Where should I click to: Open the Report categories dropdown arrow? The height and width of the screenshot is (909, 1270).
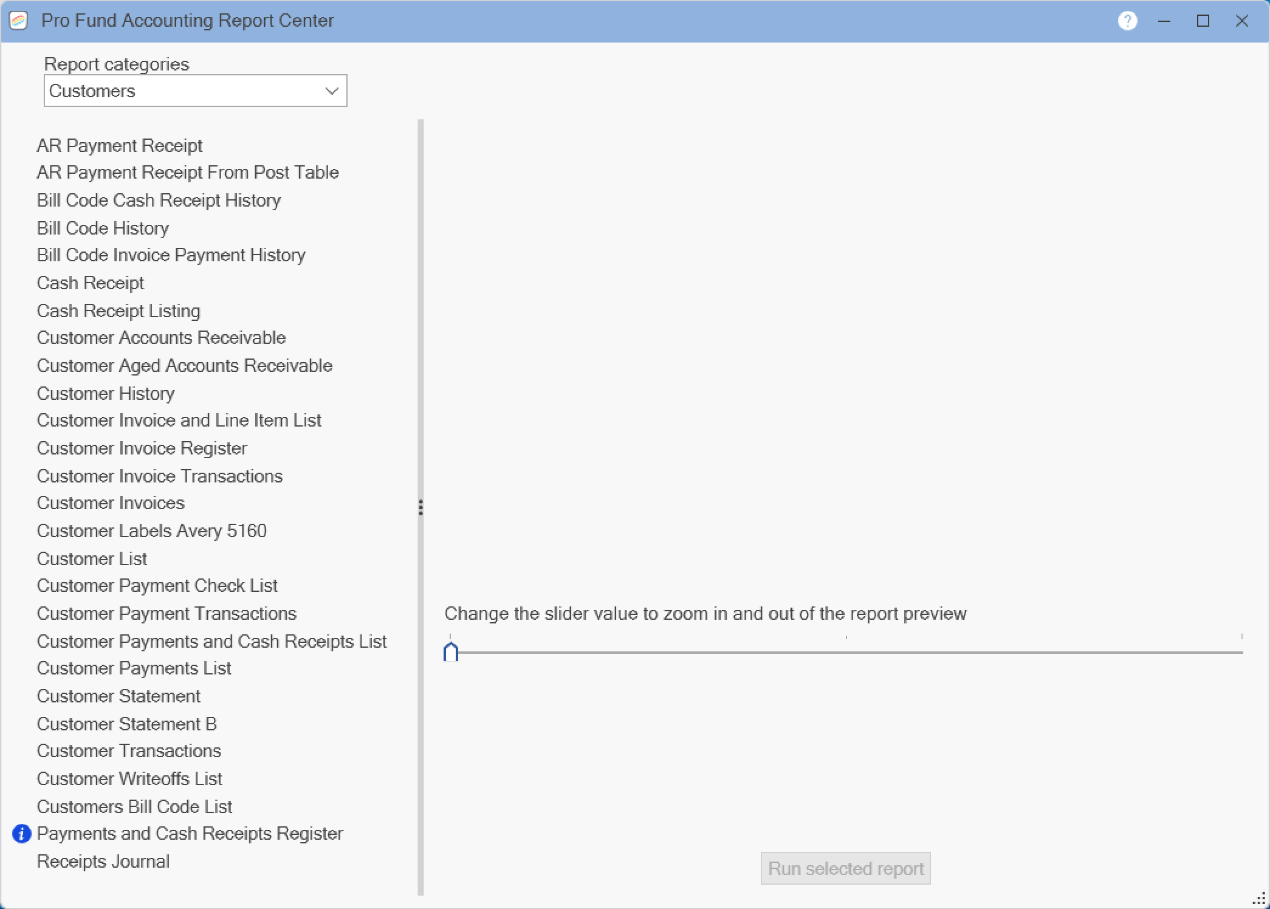pyautogui.click(x=331, y=91)
